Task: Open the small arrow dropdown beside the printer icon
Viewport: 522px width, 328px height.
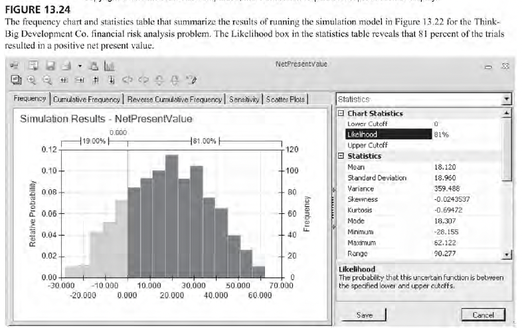Action: (x=80, y=66)
